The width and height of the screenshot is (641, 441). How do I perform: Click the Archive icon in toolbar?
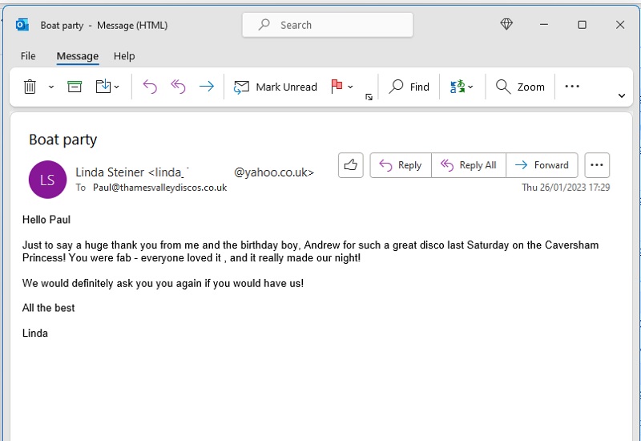(75, 87)
